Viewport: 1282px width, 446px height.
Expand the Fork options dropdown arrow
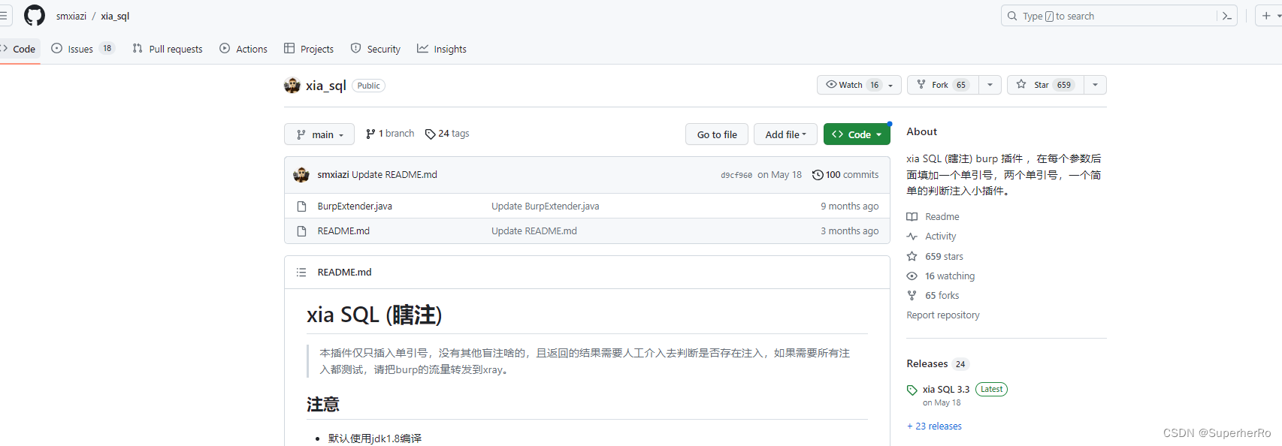pyautogui.click(x=990, y=85)
